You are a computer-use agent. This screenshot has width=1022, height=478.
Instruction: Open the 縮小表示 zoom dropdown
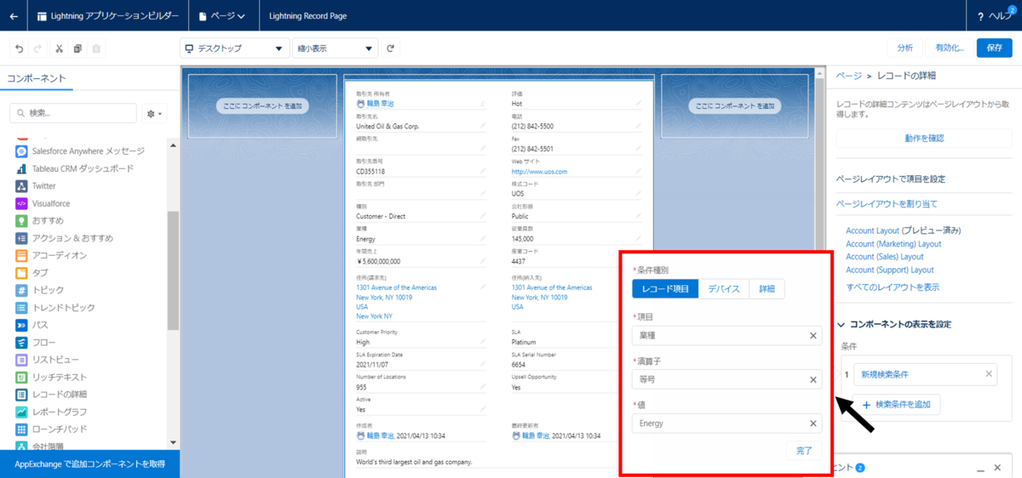tap(336, 48)
